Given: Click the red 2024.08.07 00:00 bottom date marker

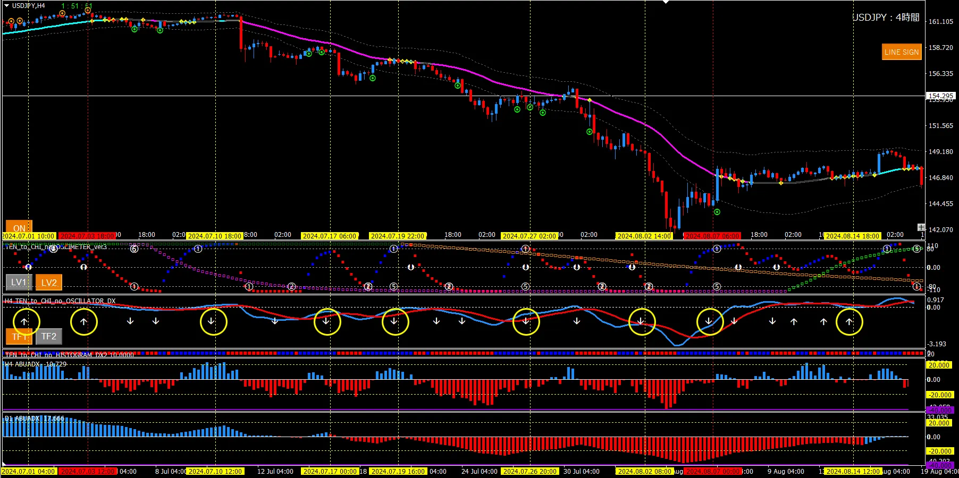Looking at the screenshot, I should (713, 472).
